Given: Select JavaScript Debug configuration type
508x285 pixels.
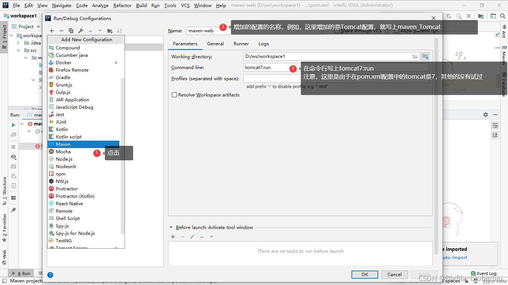Looking at the screenshot, I should pos(83,107).
